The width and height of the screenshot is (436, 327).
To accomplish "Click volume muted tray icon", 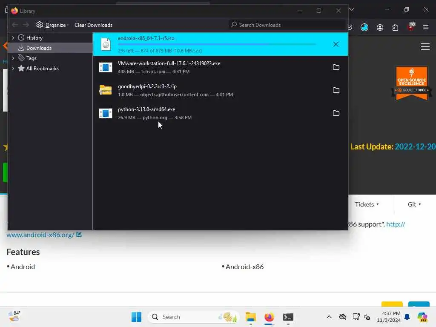I will point(367,317).
